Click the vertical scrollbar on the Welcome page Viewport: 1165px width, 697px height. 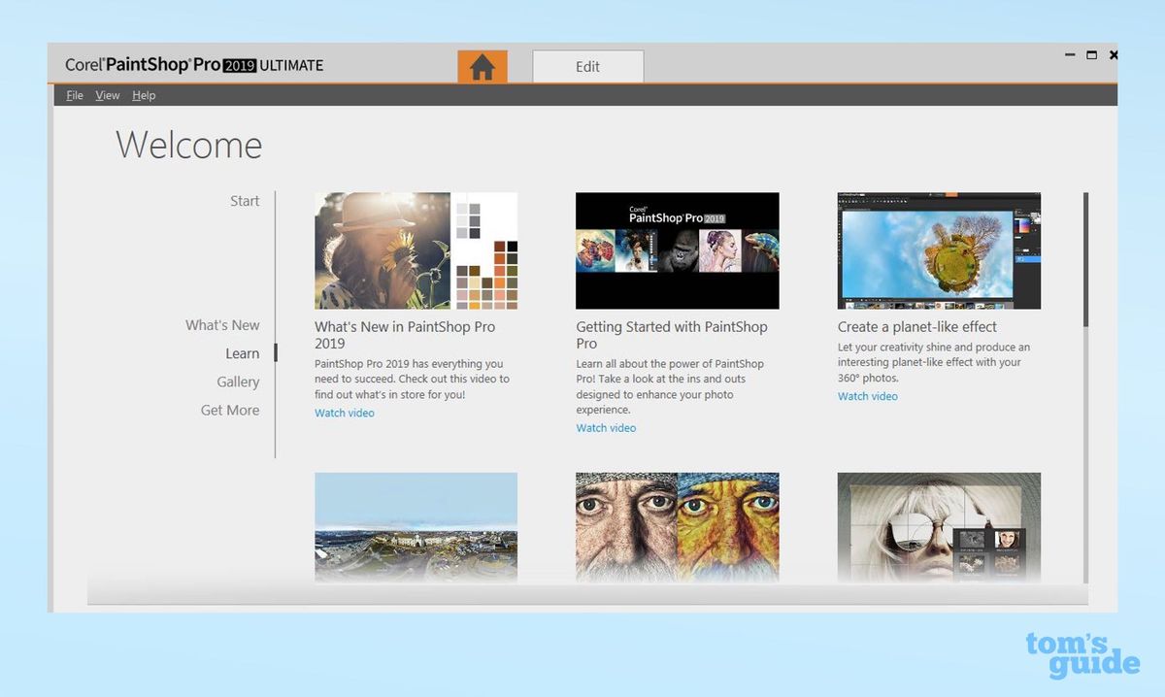click(x=1085, y=259)
